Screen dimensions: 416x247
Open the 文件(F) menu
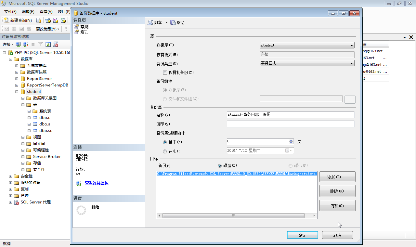point(10,12)
